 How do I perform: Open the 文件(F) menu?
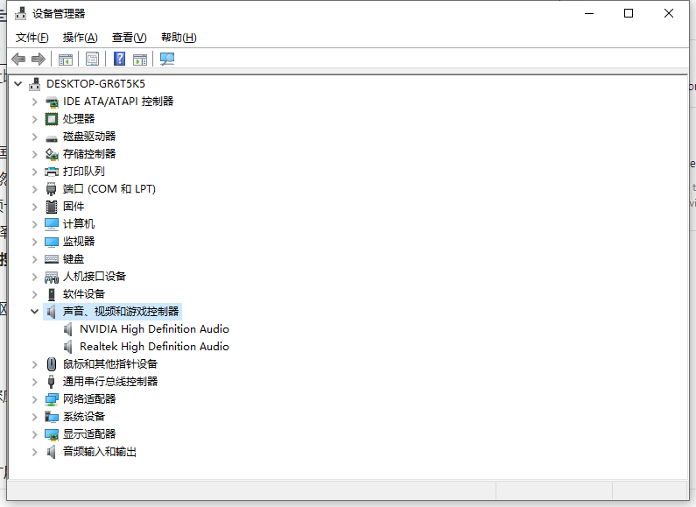click(32, 38)
